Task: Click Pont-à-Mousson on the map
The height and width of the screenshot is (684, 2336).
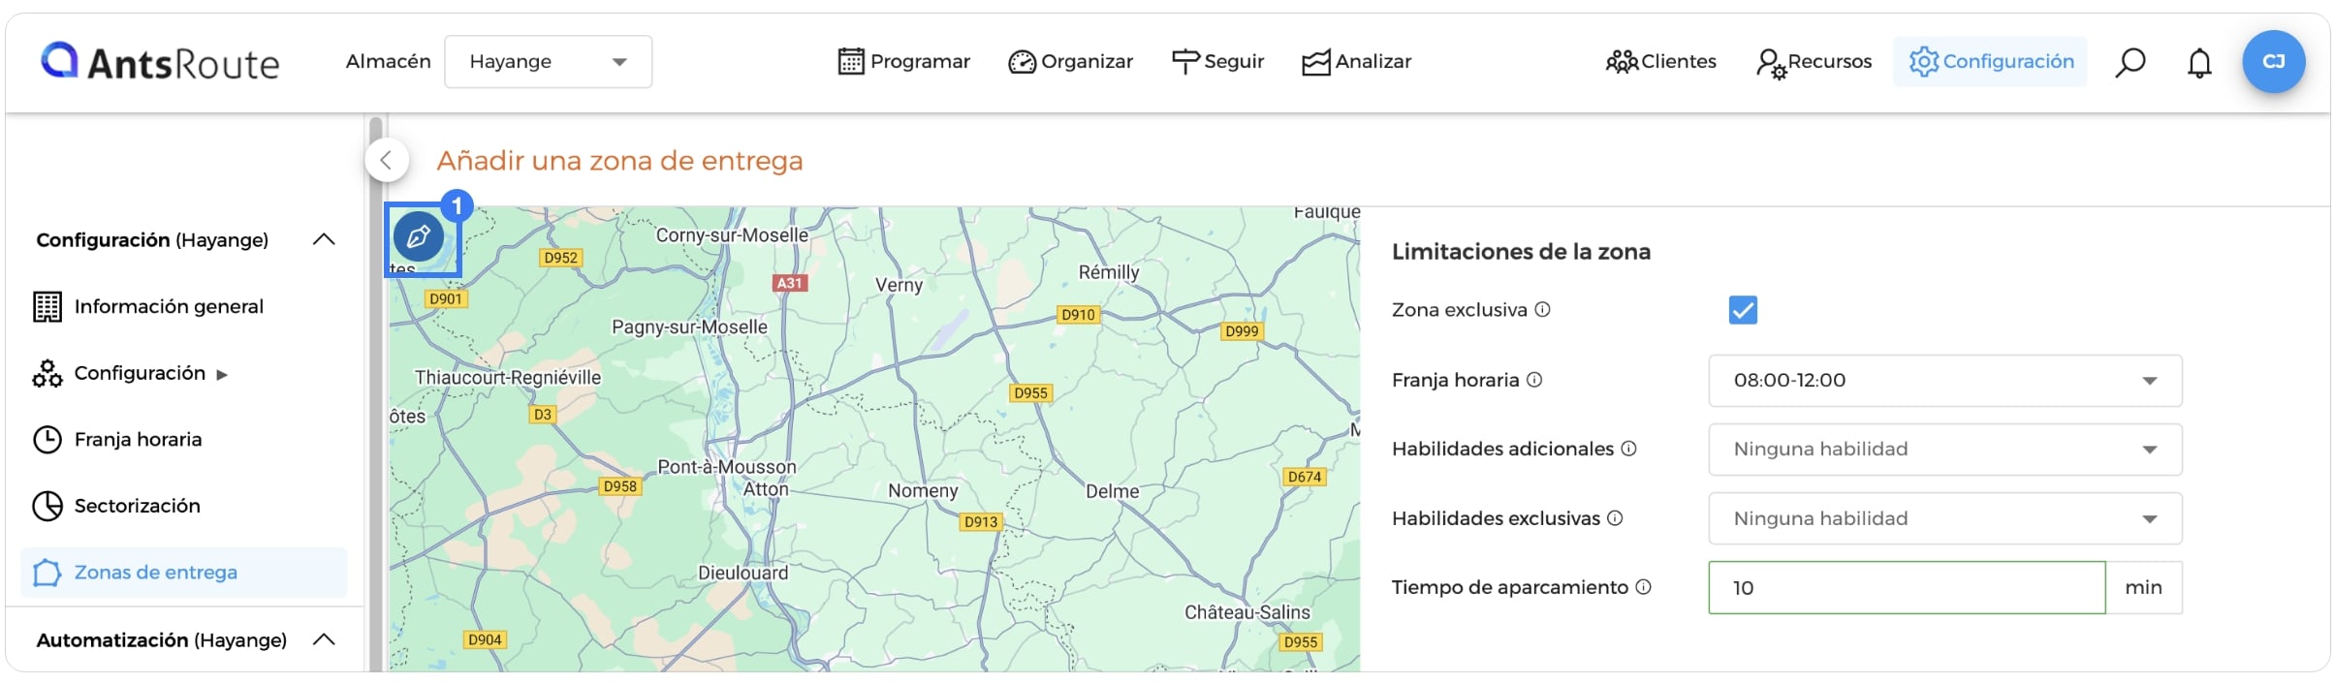Action: tap(727, 466)
